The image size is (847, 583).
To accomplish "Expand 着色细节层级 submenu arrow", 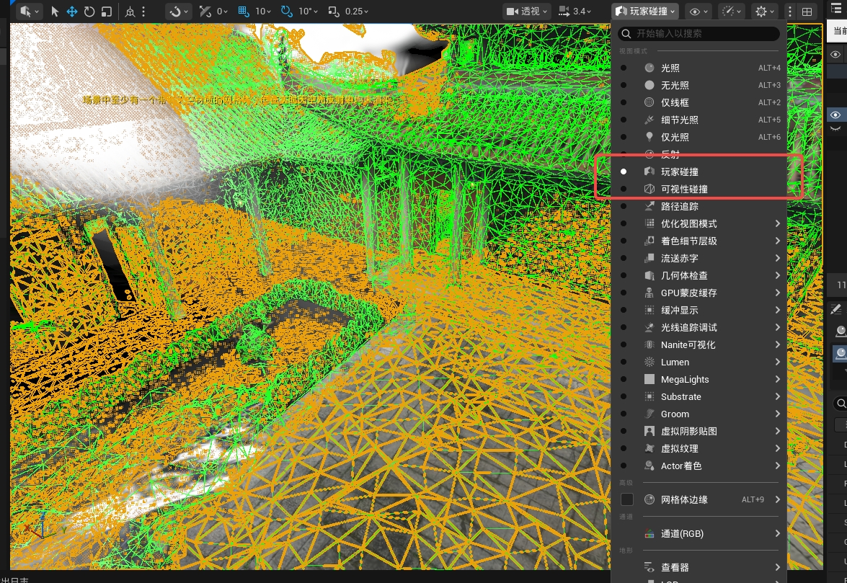I will tap(777, 241).
